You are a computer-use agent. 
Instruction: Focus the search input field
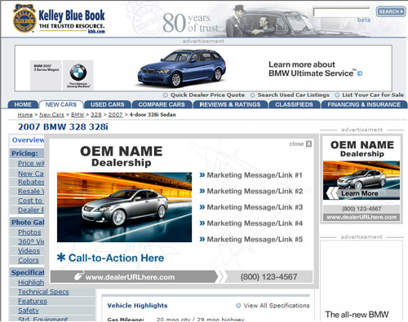tap(341, 12)
